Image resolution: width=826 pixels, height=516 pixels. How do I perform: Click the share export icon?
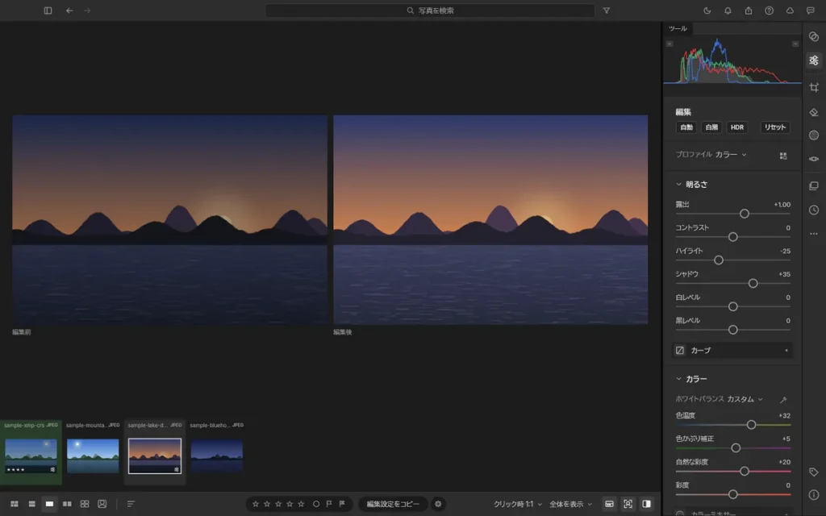(748, 10)
